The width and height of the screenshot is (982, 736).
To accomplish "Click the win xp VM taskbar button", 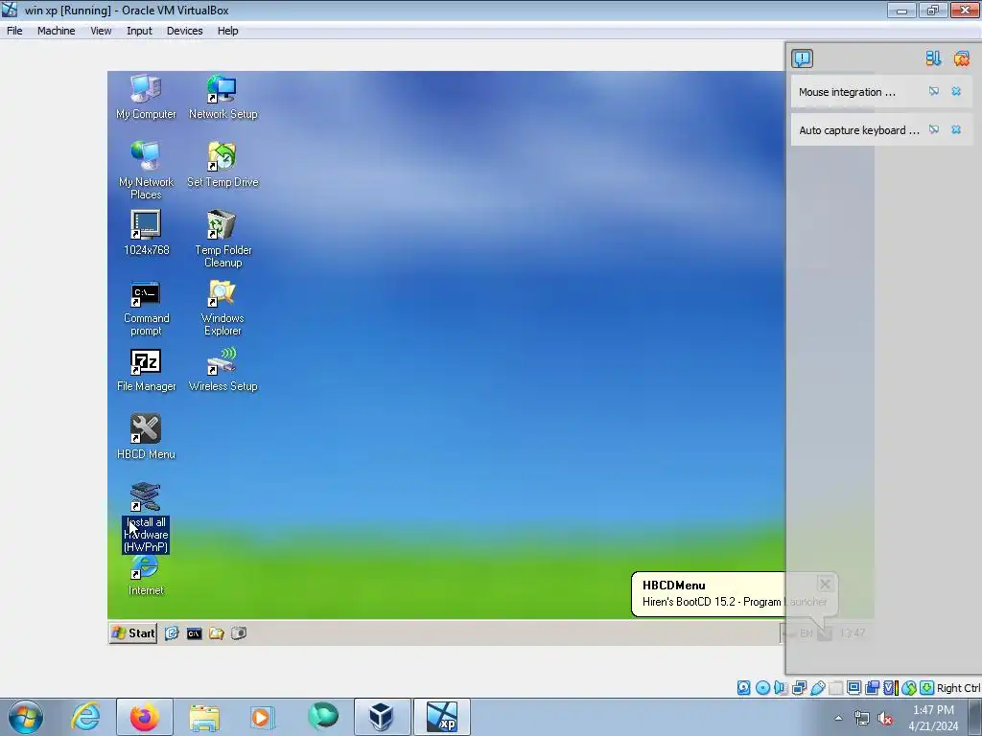I will pos(442,717).
